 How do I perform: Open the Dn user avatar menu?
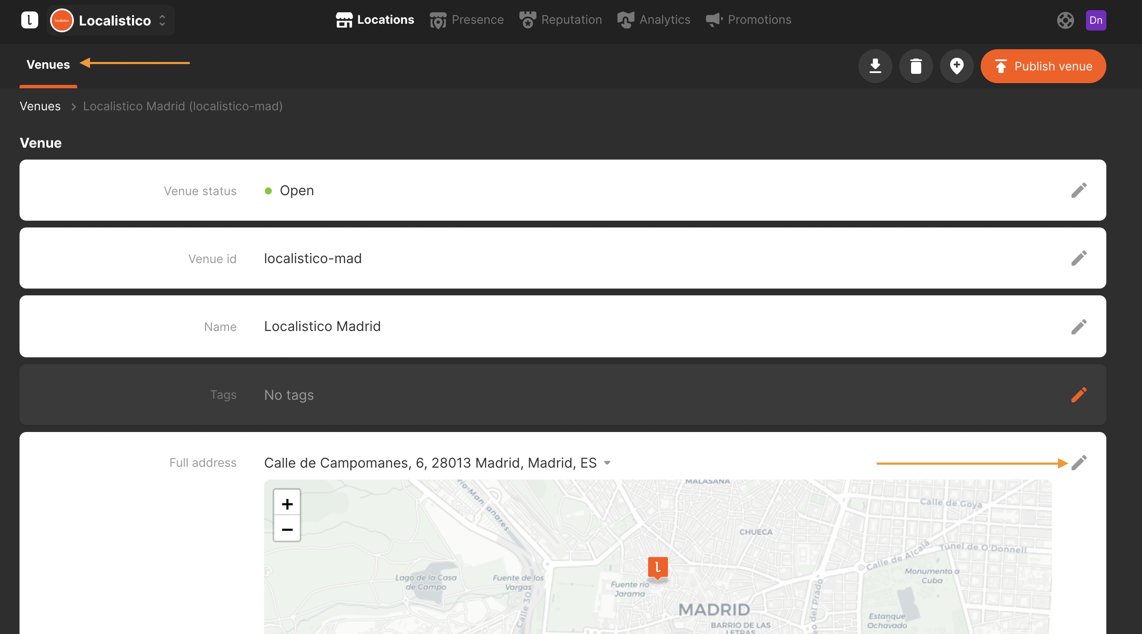pyautogui.click(x=1096, y=20)
